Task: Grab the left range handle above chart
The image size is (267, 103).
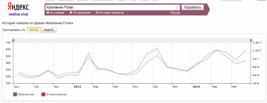Action: (x=13, y=41)
